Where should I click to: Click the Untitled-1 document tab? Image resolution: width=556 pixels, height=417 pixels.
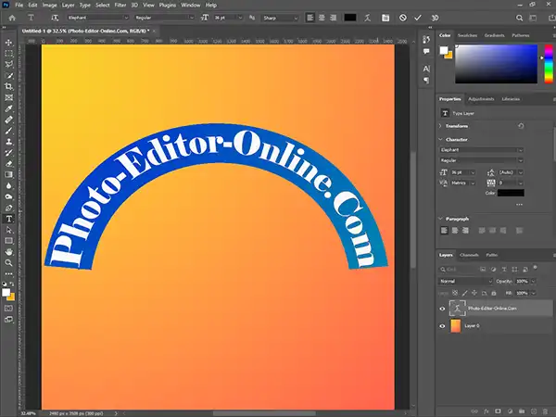[x=85, y=31]
